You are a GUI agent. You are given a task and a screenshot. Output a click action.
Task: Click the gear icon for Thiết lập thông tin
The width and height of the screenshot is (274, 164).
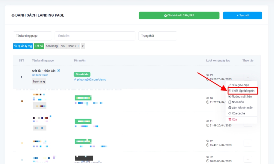pos(230,91)
